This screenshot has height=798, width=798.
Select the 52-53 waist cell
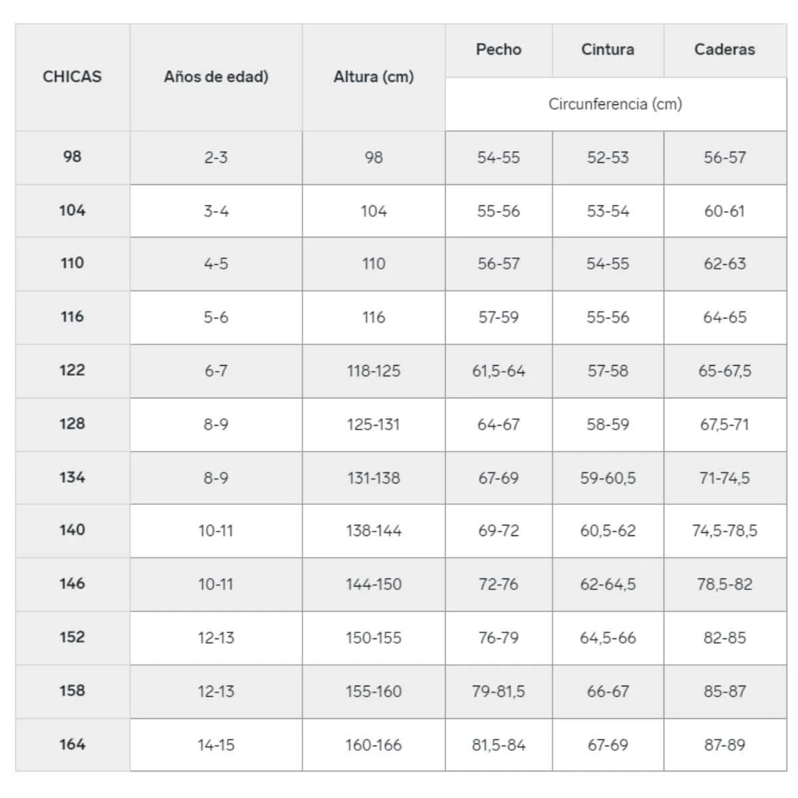point(608,158)
